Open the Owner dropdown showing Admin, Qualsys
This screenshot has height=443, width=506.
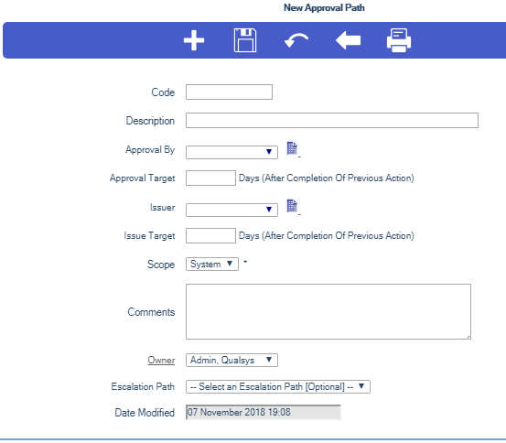pos(231,360)
